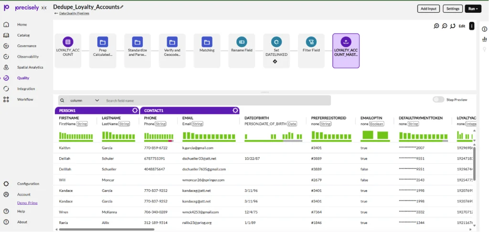Click the Help question mark icon
Viewport: 489px width, 232px height.
point(6,212)
